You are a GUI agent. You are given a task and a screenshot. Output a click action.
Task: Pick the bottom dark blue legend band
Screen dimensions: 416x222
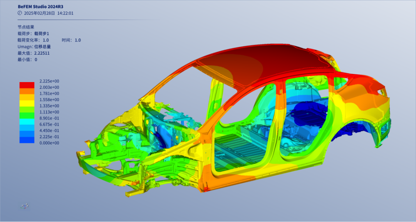27,140
